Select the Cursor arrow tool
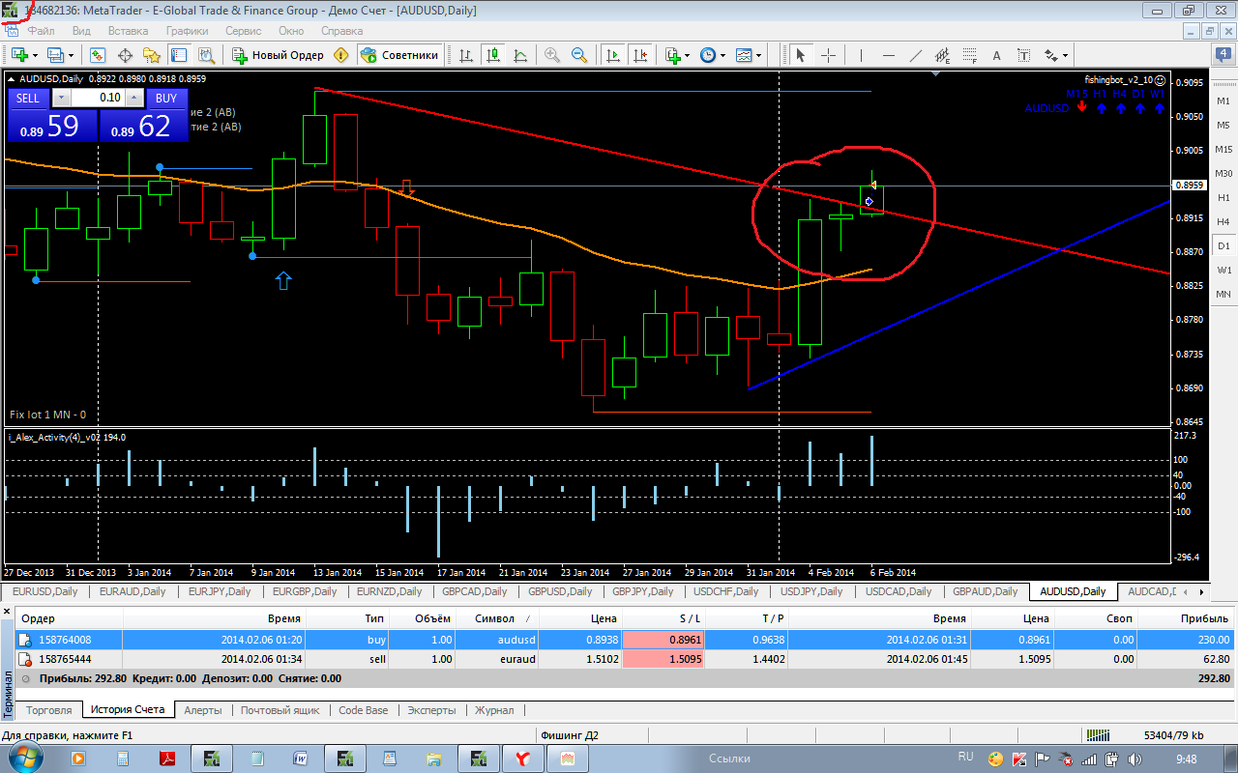1238x773 pixels. pyautogui.click(x=801, y=55)
